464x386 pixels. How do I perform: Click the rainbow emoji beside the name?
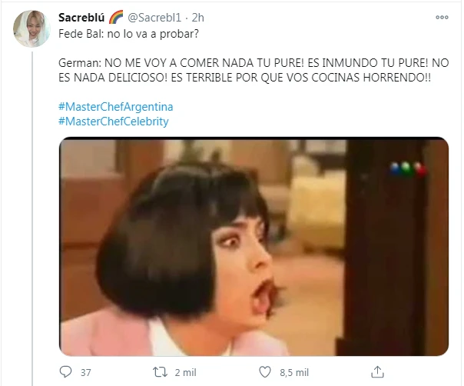pos(116,17)
